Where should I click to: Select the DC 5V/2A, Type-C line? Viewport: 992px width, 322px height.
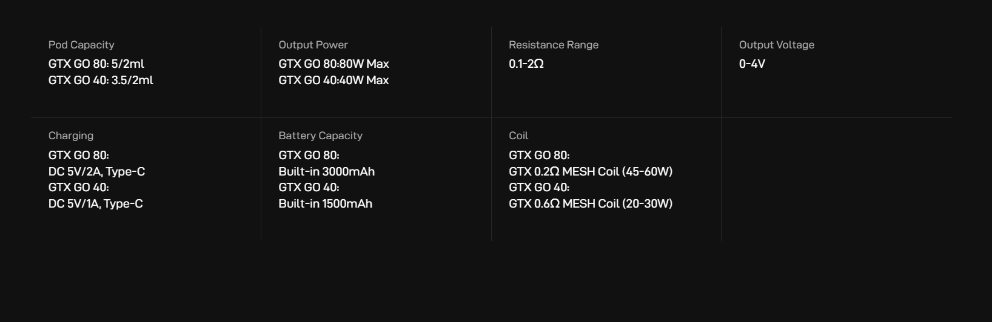[x=96, y=171]
